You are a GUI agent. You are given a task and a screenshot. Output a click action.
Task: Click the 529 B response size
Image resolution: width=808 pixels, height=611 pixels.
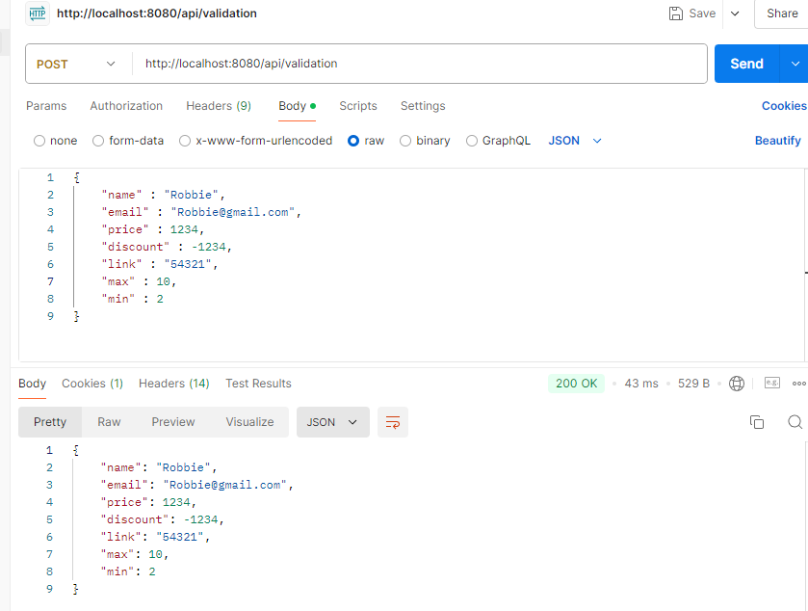[x=693, y=384]
